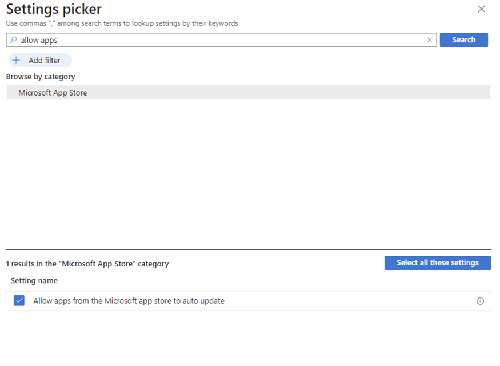Clear the search text with X icon
This screenshot has height=366, width=500.
coord(430,40)
